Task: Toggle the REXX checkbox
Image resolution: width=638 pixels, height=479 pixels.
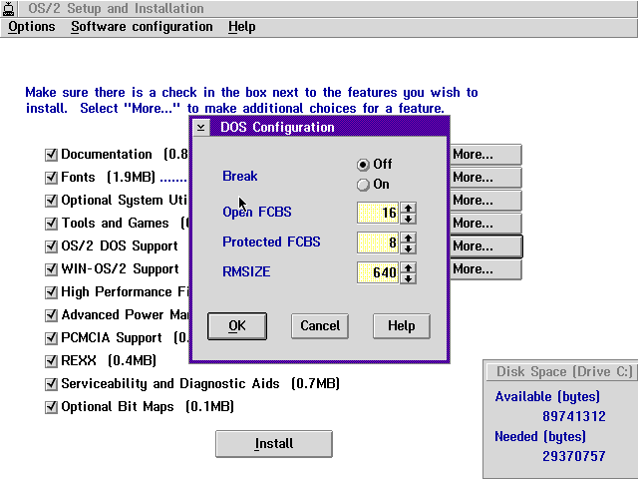Action: [51, 361]
